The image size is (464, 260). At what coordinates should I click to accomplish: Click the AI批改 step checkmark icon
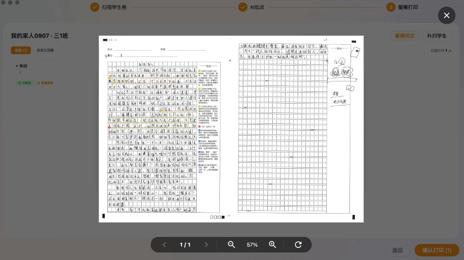click(x=243, y=7)
